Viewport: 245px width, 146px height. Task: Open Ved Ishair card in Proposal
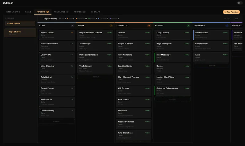point(238,46)
